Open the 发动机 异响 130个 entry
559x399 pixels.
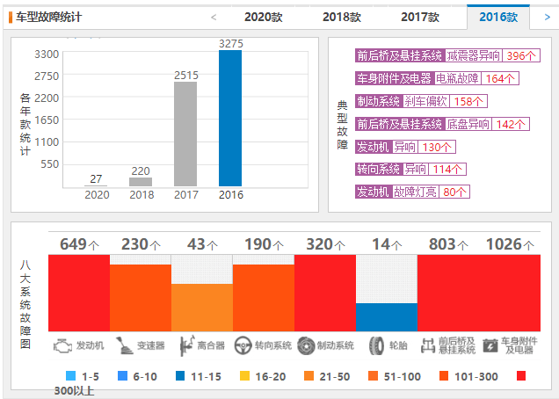pos(405,147)
